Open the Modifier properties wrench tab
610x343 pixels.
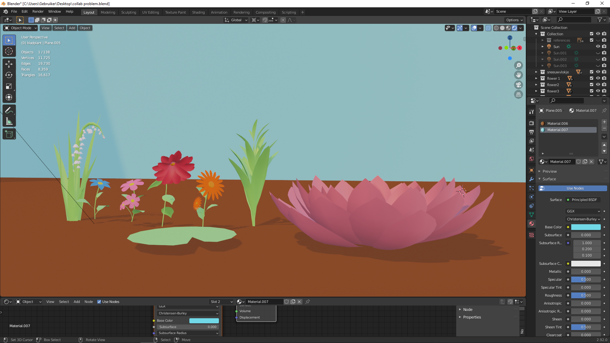532,179
